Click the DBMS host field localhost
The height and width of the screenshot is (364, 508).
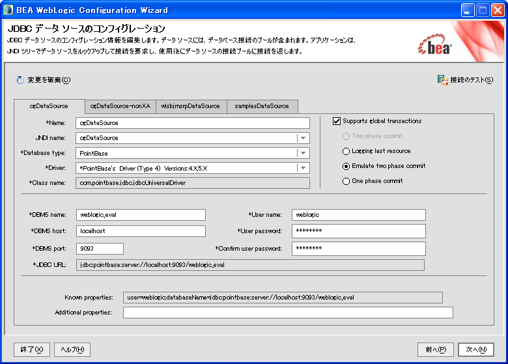(141, 231)
